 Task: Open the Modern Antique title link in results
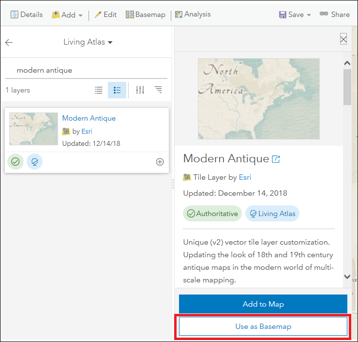pos(89,118)
